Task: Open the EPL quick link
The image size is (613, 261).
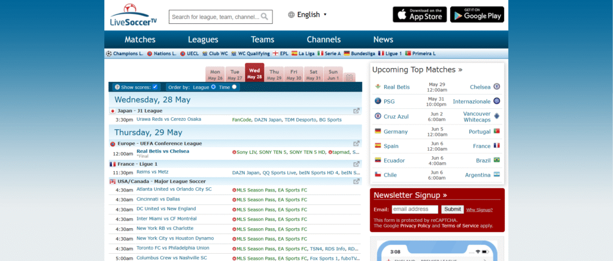Action: point(280,53)
